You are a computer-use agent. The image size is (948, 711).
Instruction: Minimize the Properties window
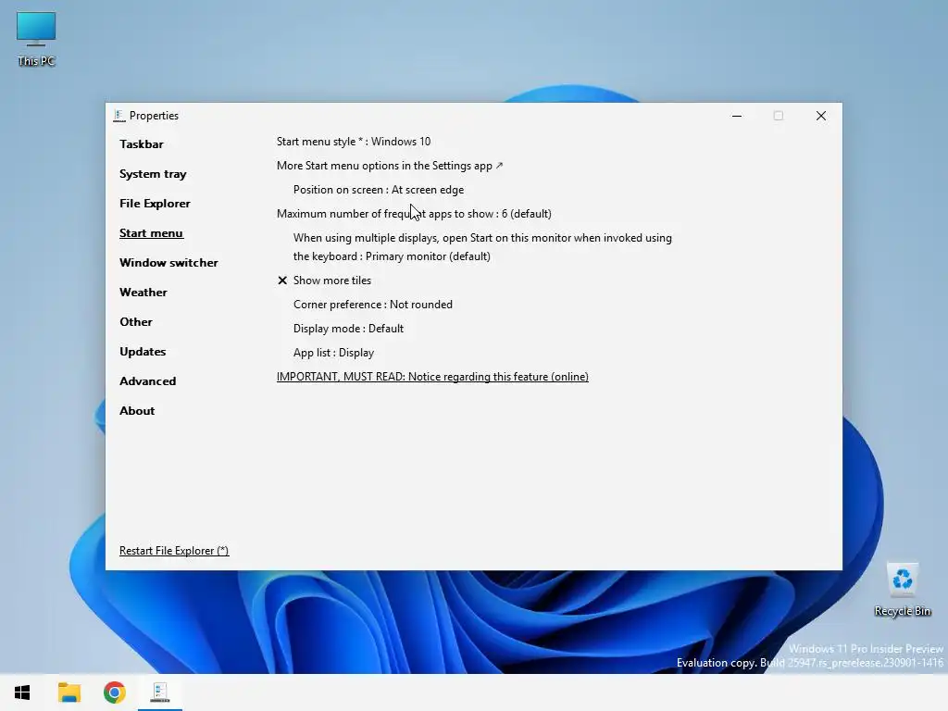(736, 116)
